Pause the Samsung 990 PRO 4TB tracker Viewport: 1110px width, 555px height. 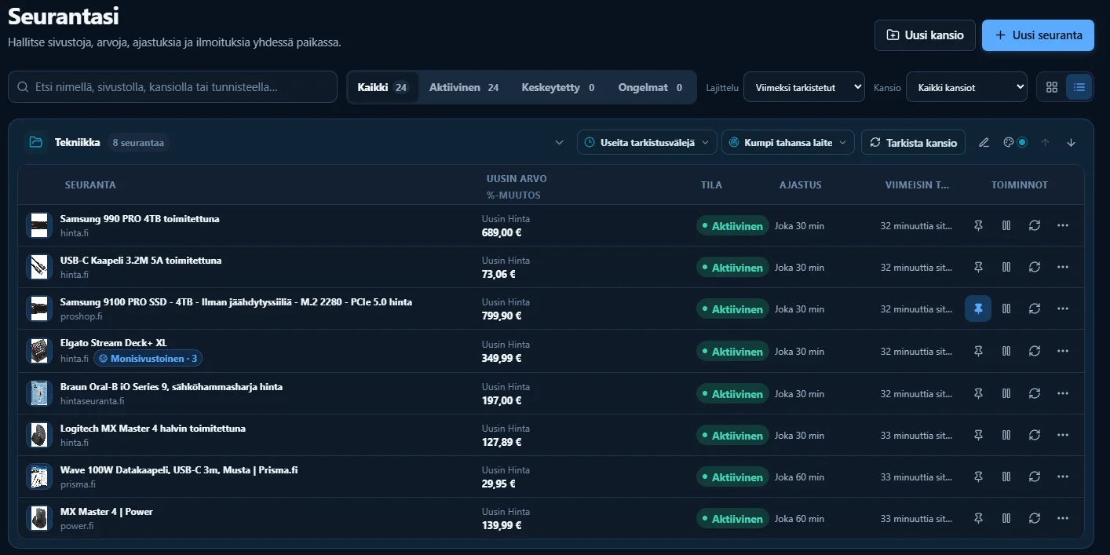[1006, 225]
